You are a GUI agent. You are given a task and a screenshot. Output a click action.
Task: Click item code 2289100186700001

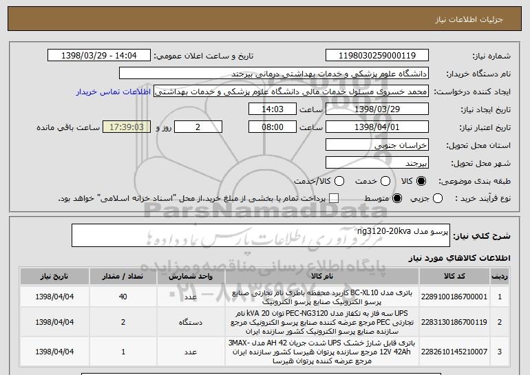click(454, 297)
